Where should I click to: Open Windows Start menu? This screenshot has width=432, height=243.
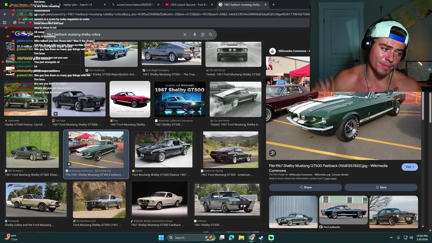(x=161, y=238)
